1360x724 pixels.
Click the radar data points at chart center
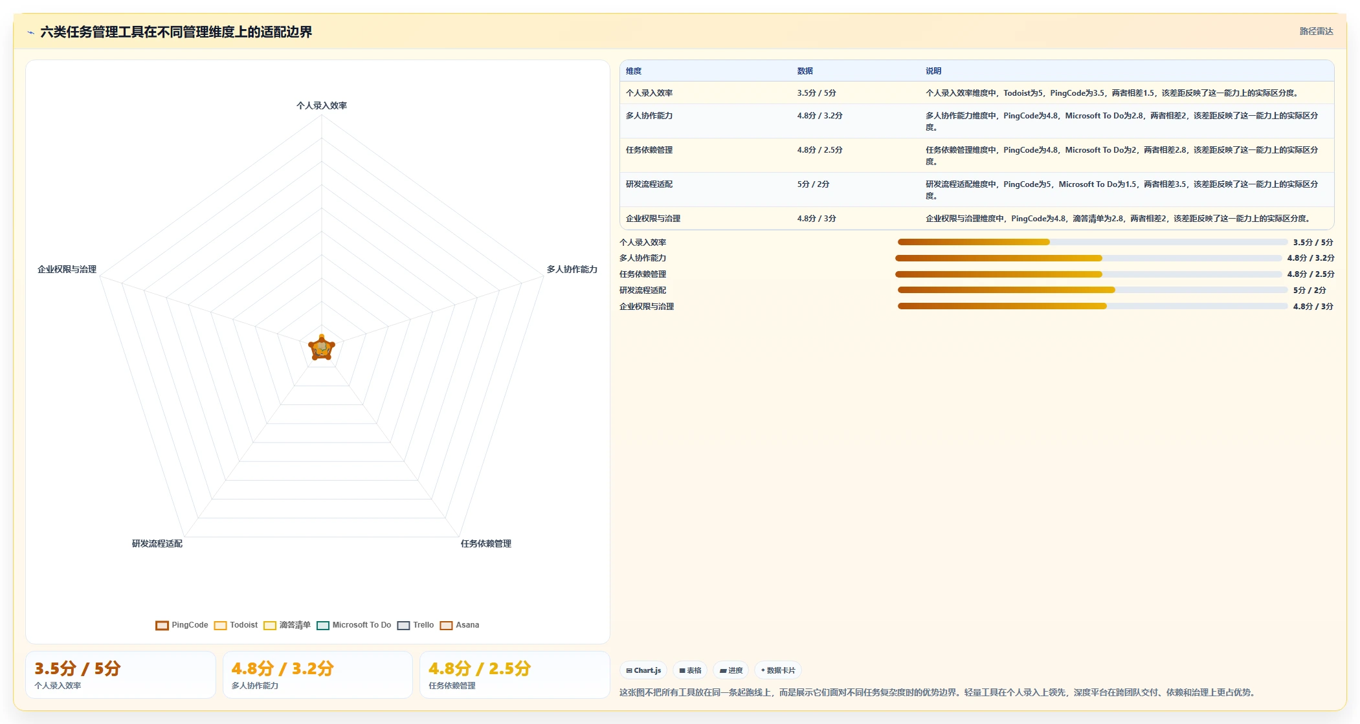coord(322,348)
